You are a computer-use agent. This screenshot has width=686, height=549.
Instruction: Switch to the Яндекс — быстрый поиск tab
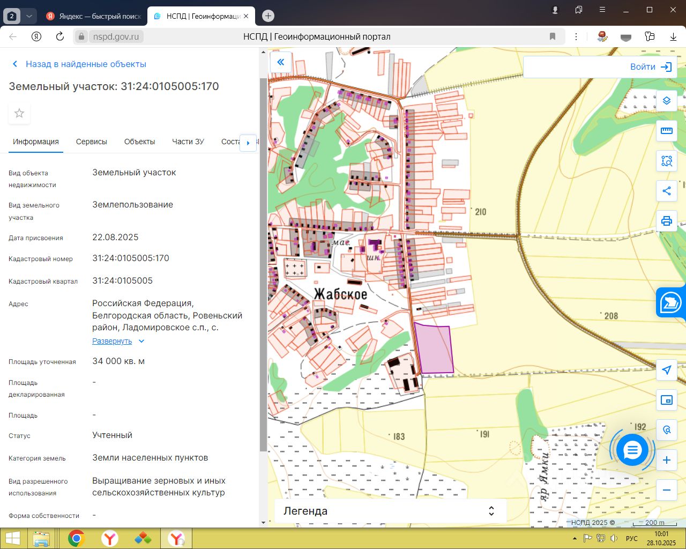point(94,16)
